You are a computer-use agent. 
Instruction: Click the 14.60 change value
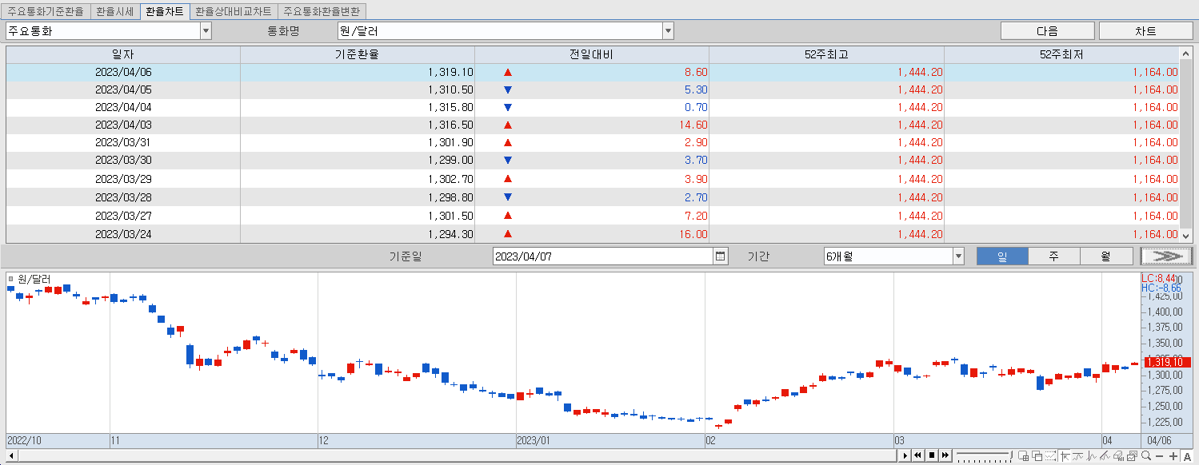[693, 125]
